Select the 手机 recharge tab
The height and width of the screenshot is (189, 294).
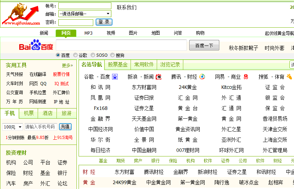pyautogui.click(x=9, y=113)
